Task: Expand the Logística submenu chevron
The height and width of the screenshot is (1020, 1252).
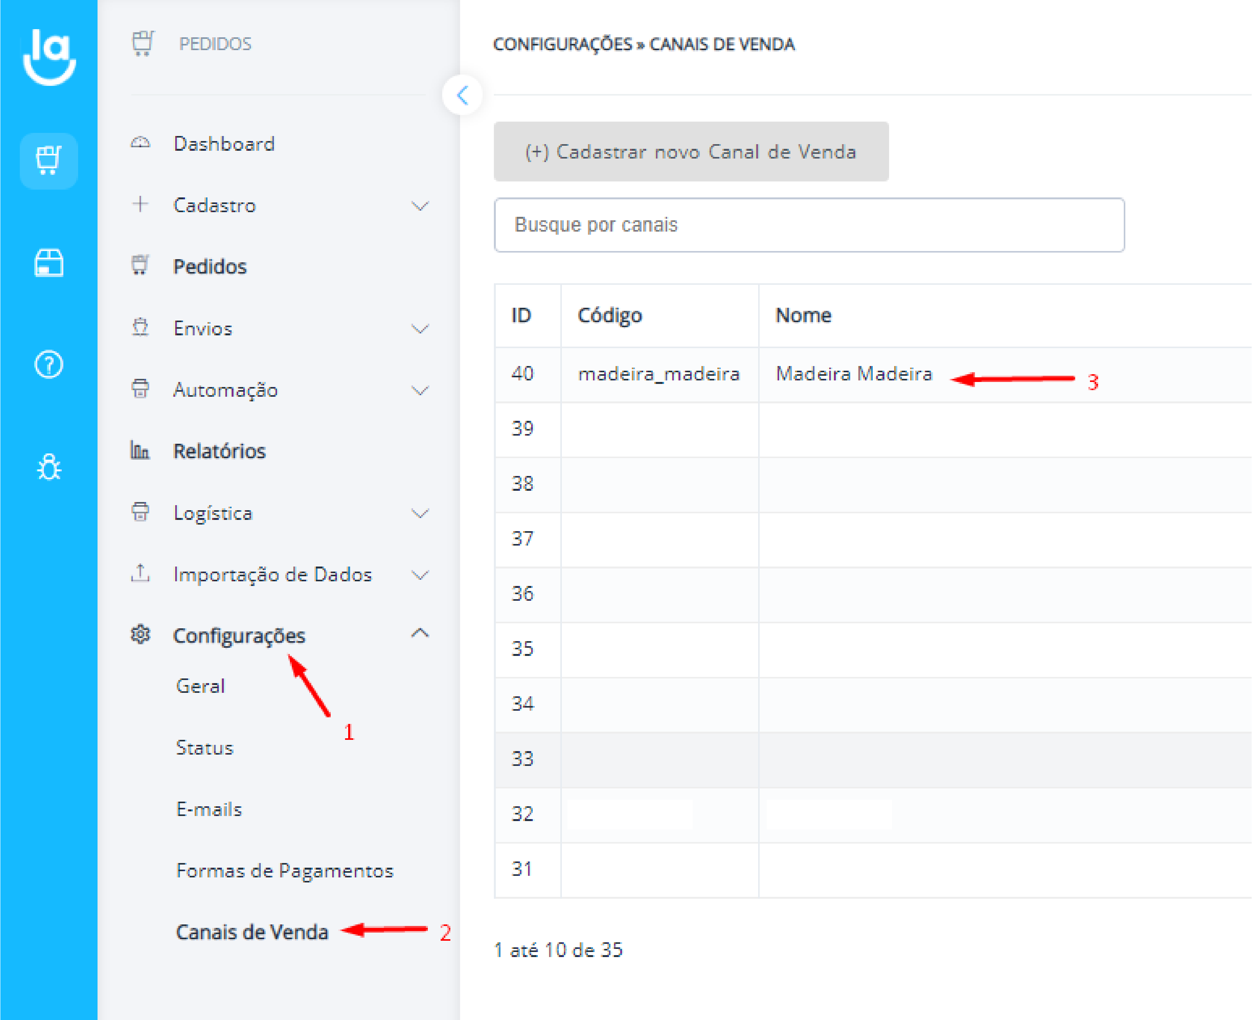Action: click(x=420, y=513)
